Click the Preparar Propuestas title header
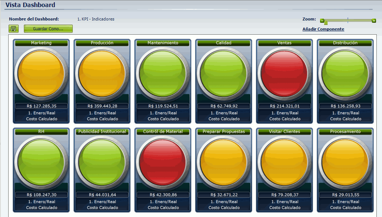 pyautogui.click(x=223, y=132)
